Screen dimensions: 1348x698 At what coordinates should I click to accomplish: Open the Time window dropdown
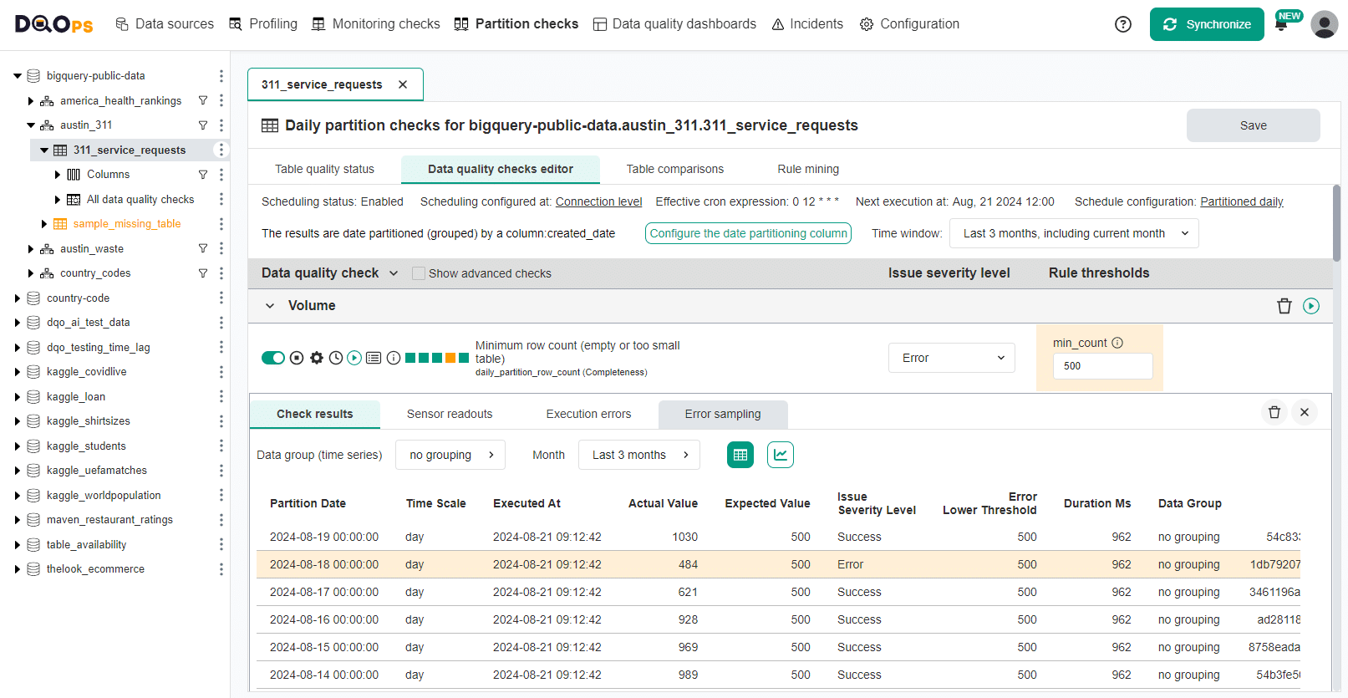pyautogui.click(x=1074, y=233)
